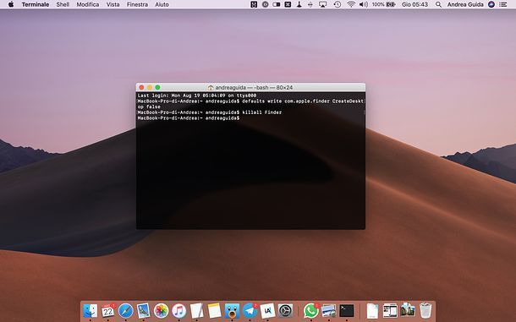Open the Modifica menu
The width and height of the screenshot is (516, 322).
click(88, 4)
